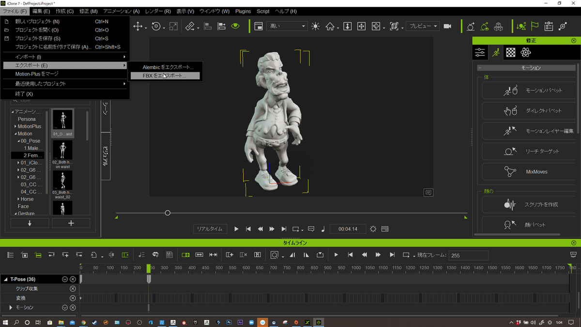
Task: Click the Windows Start button
Action: coord(5,322)
